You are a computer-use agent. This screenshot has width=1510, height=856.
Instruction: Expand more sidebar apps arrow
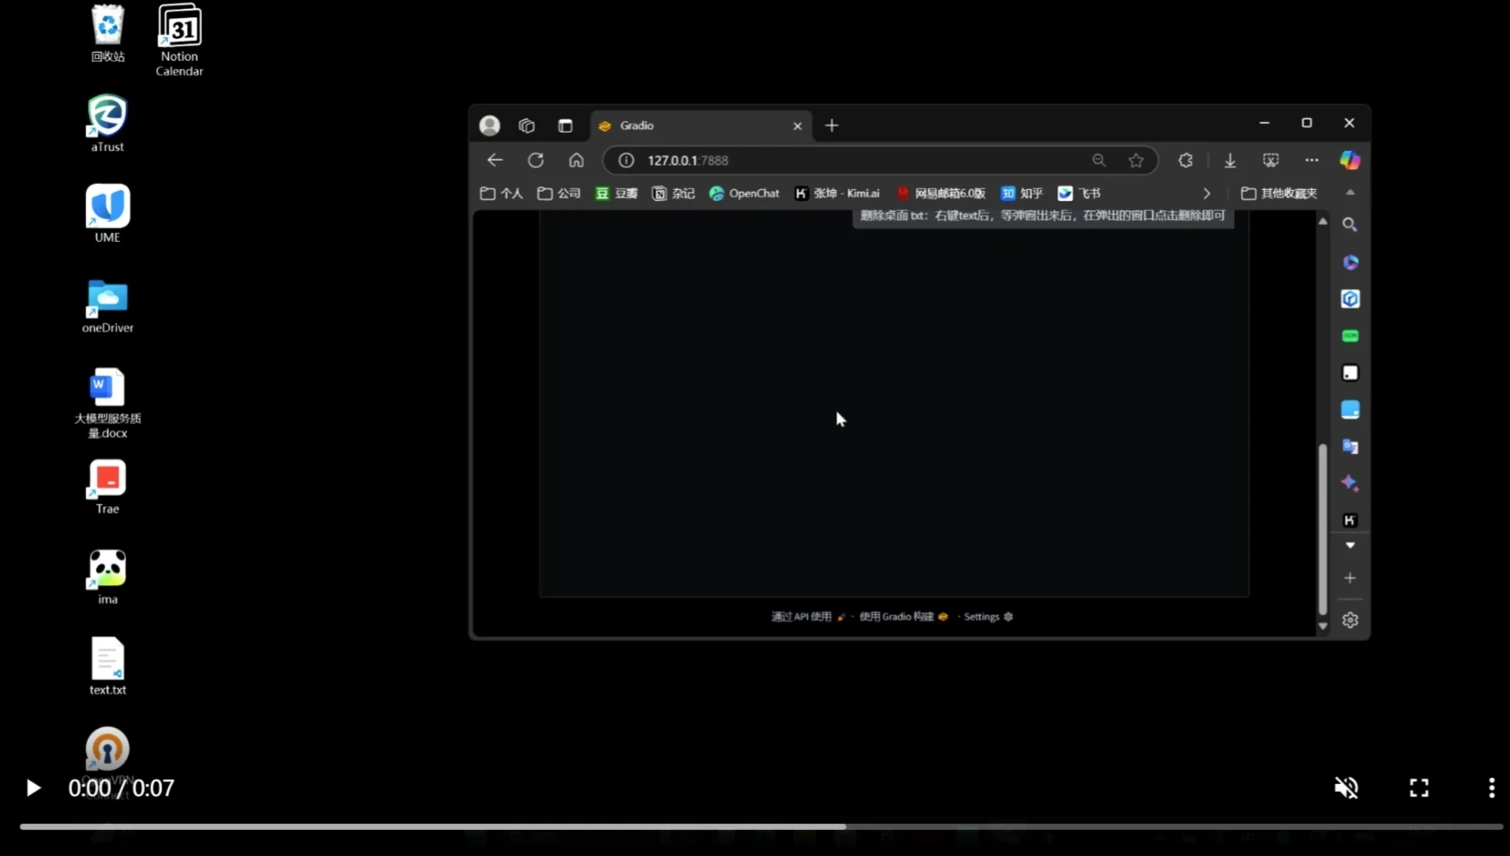point(1350,546)
